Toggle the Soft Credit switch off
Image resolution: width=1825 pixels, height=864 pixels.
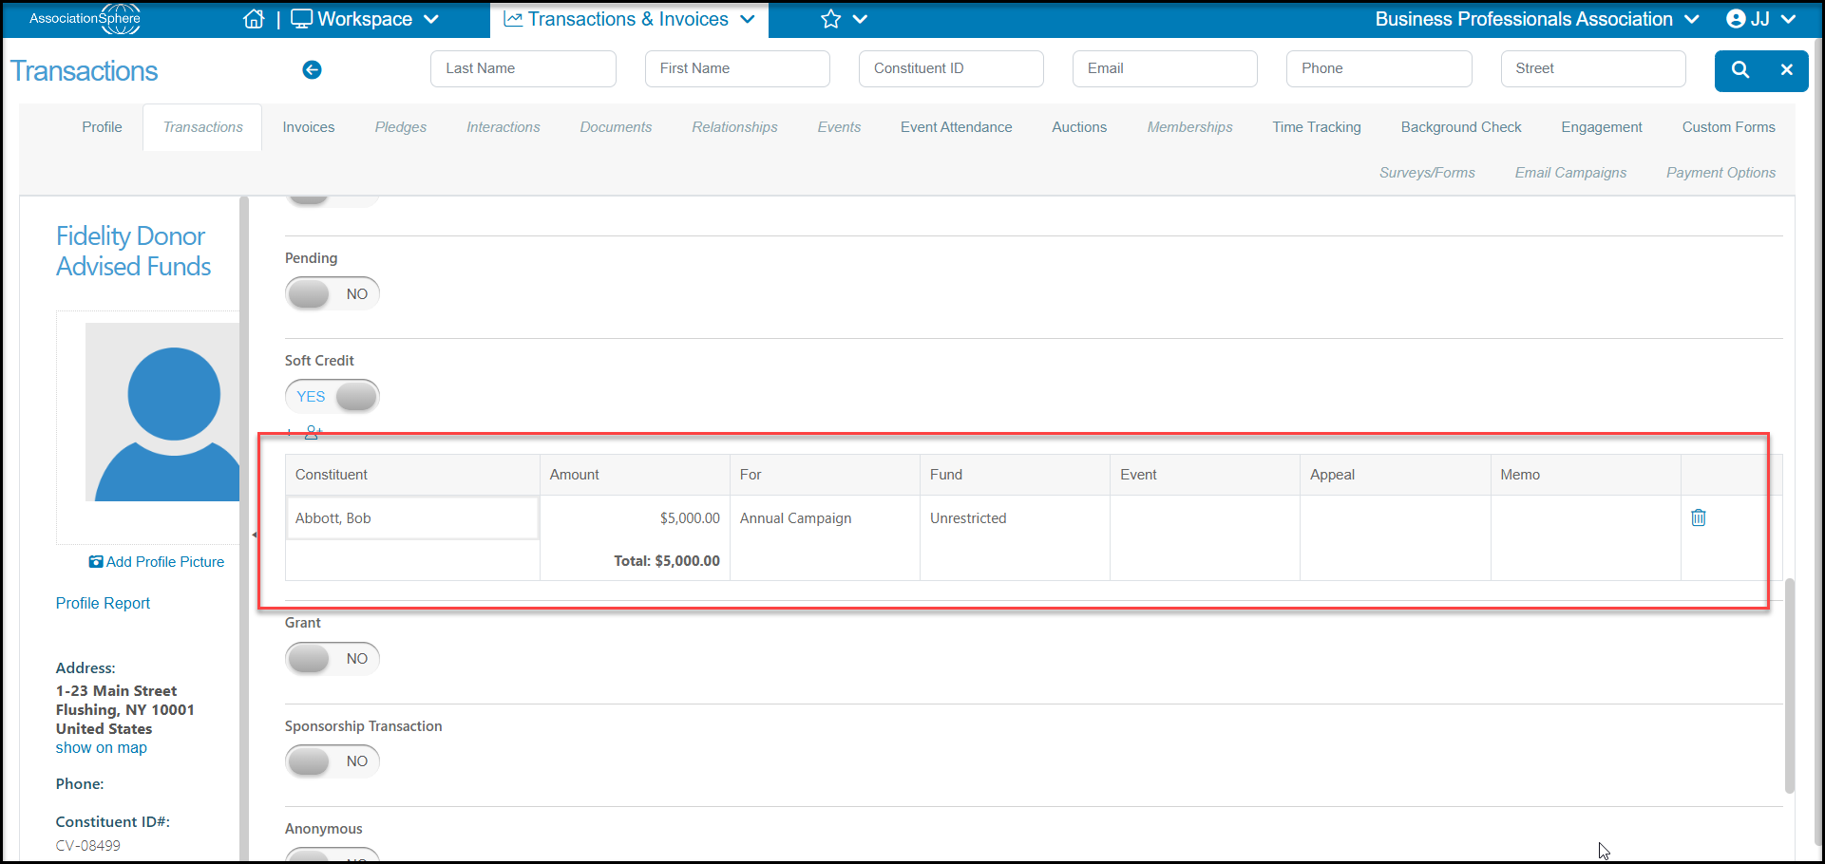[x=333, y=396]
